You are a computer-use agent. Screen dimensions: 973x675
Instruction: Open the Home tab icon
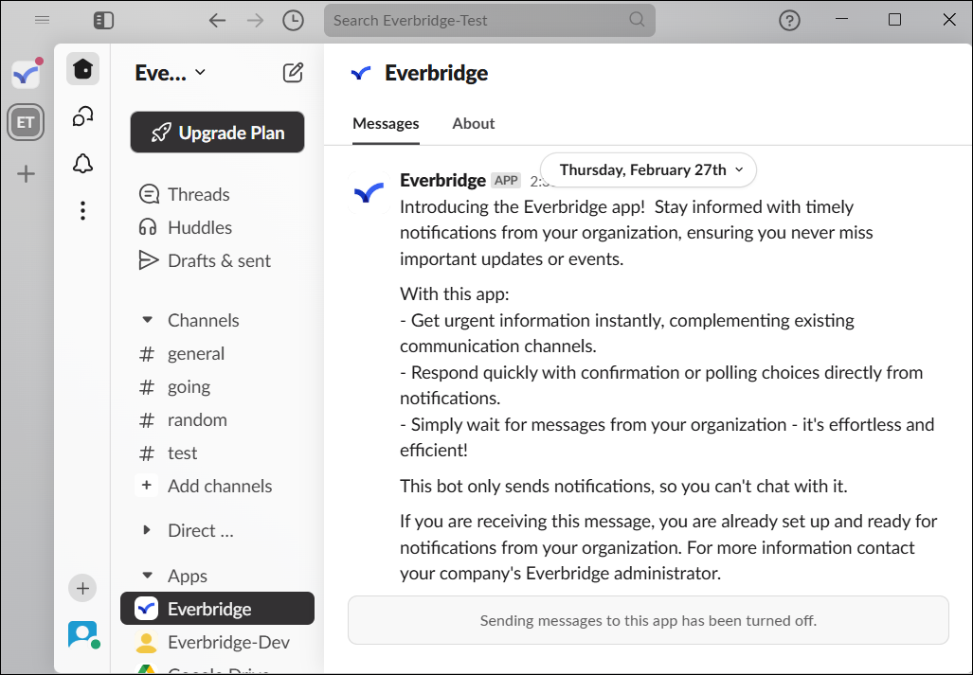pos(83,68)
